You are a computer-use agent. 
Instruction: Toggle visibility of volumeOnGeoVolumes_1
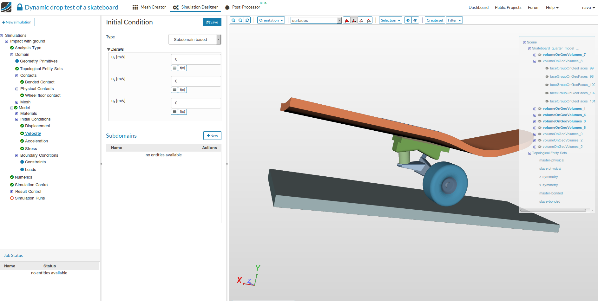click(539, 109)
